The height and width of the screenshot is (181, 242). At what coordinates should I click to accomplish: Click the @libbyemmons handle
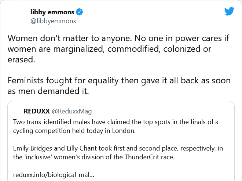pos(53,21)
